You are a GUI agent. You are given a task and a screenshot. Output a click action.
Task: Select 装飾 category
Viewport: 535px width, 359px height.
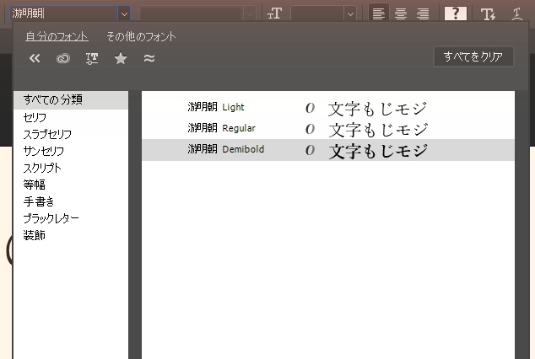tap(71, 235)
